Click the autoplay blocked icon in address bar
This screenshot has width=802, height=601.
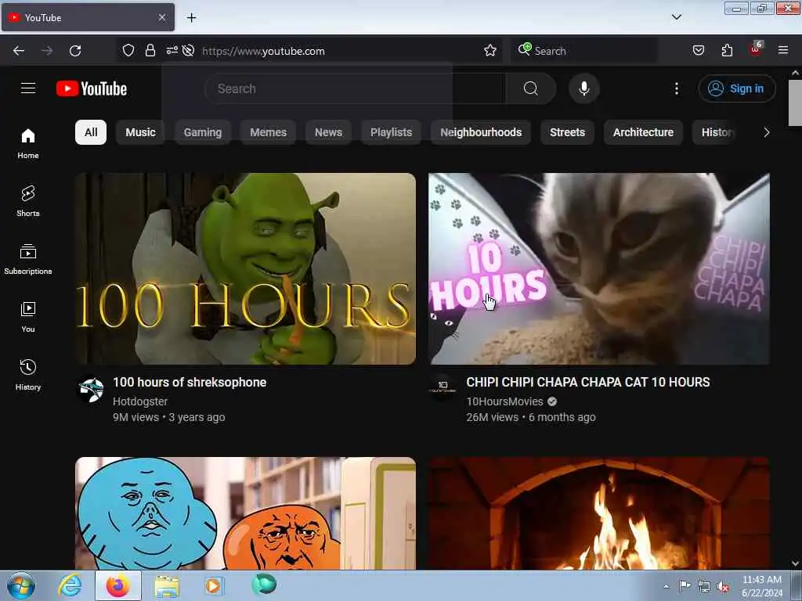pos(188,51)
